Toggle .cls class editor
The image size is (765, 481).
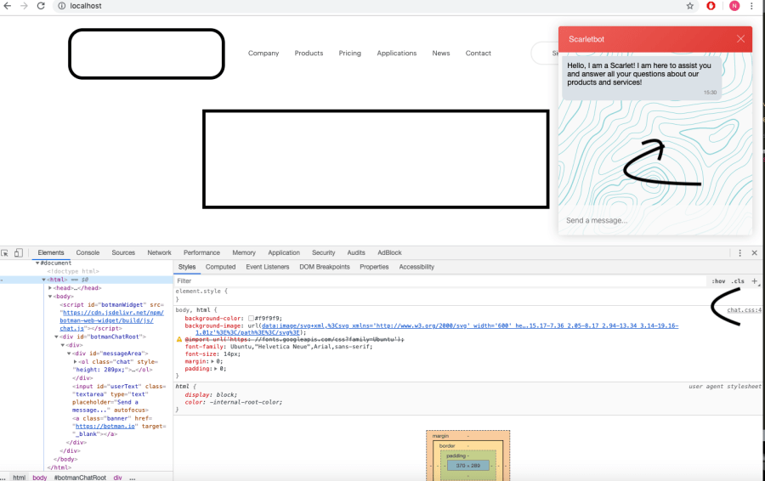point(738,281)
